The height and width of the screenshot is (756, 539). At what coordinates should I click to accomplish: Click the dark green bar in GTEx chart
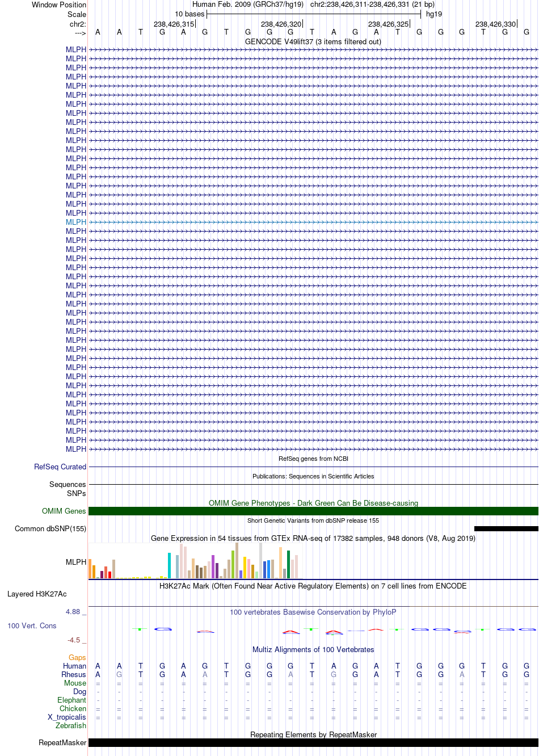pos(288,564)
